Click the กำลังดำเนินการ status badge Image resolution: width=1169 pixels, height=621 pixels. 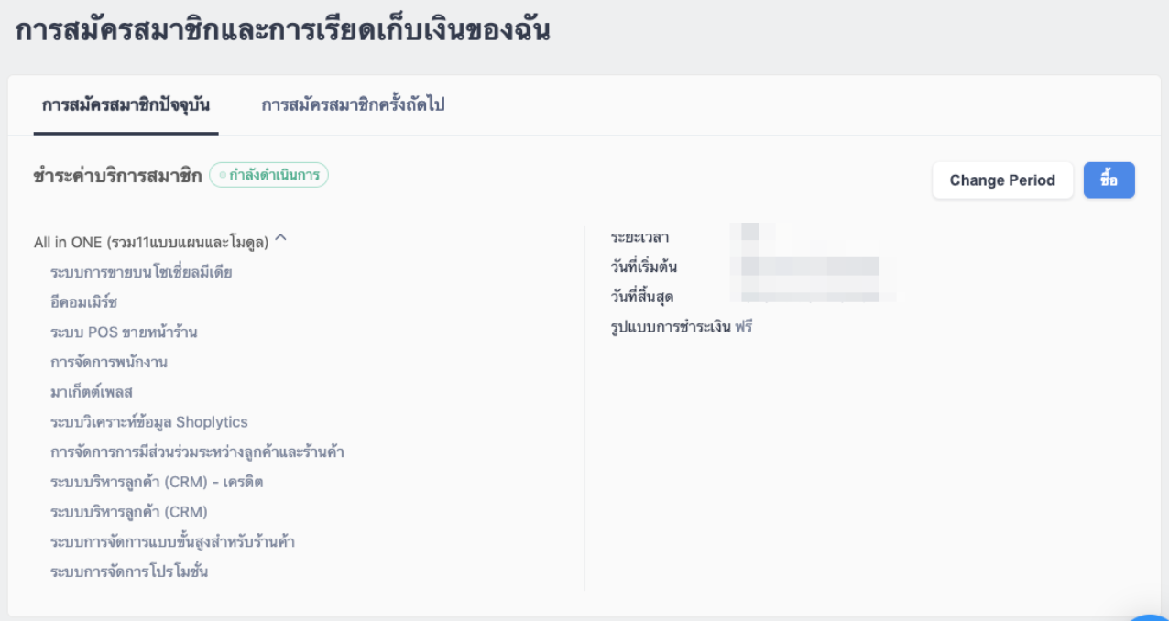tap(269, 175)
